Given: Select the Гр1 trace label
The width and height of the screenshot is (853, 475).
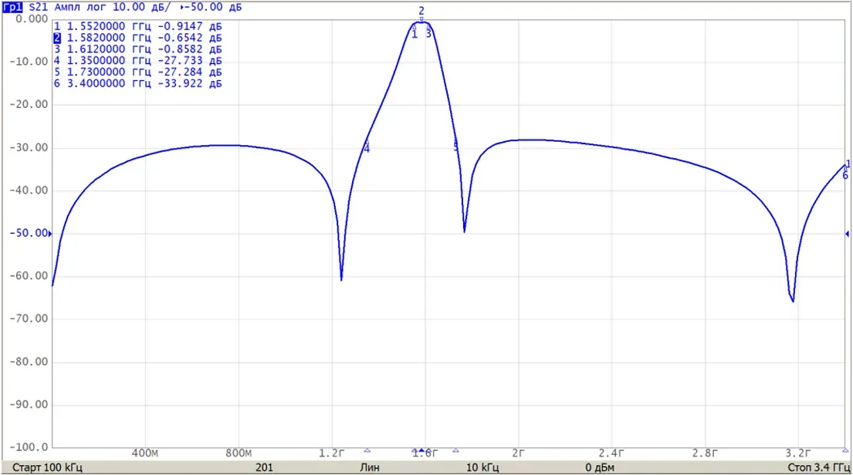Looking at the screenshot, I should tap(12, 7).
